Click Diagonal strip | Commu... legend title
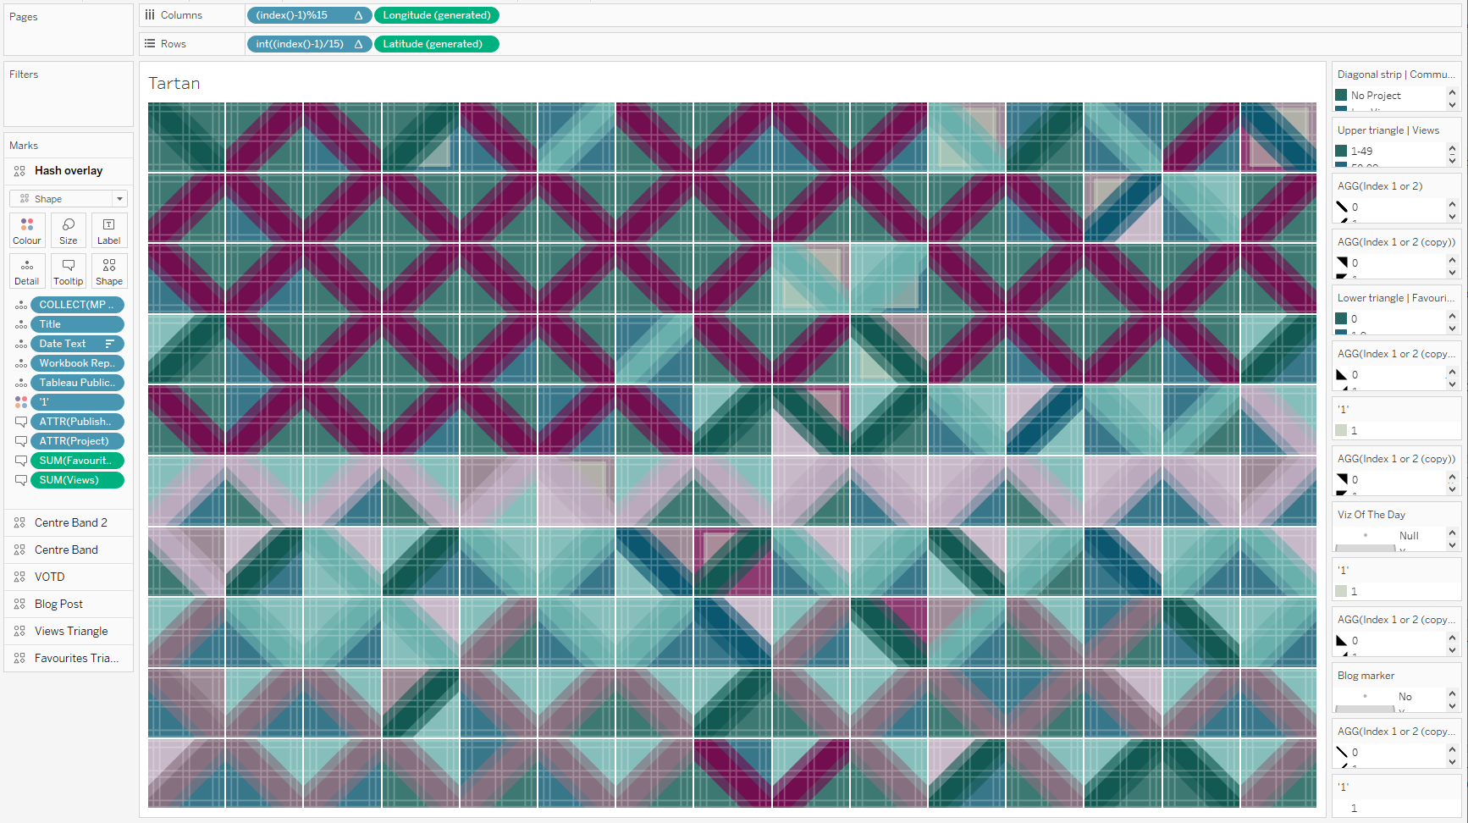Screen dimensions: 1468x823 (x=1396, y=75)
